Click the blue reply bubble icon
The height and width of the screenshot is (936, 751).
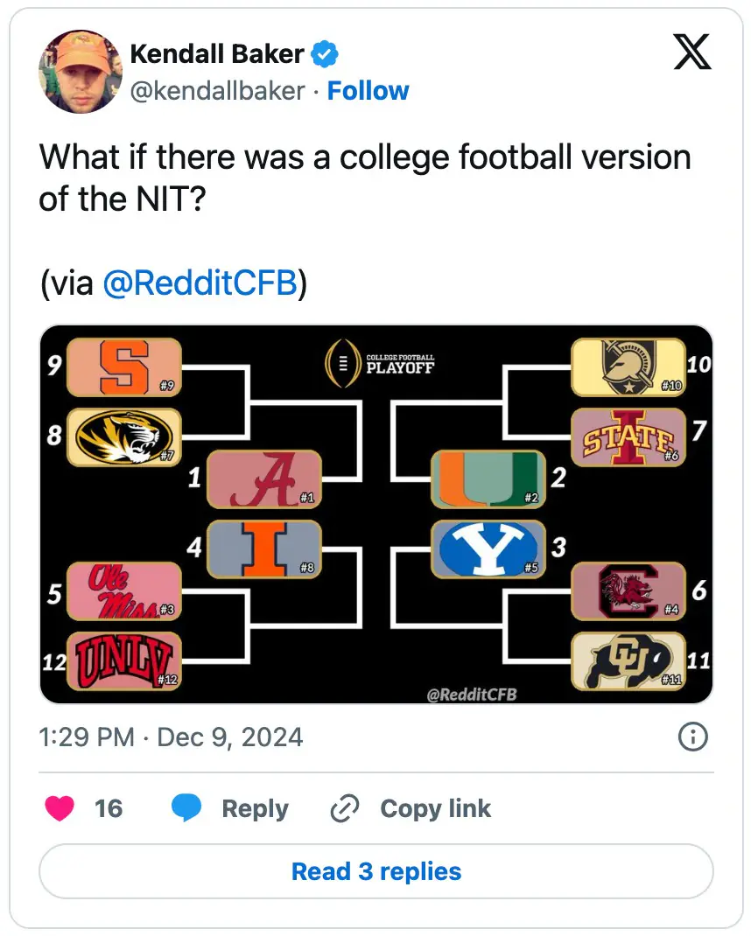tap(186, 808)
